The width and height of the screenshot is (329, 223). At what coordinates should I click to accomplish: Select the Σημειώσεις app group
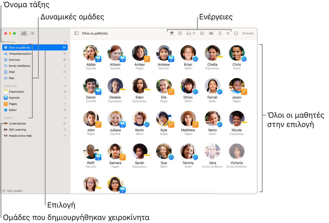(x=35, y=92)
